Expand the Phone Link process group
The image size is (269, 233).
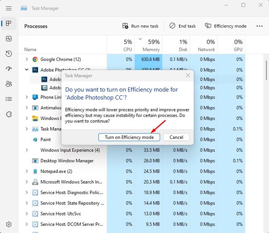[x=26, y=97]
